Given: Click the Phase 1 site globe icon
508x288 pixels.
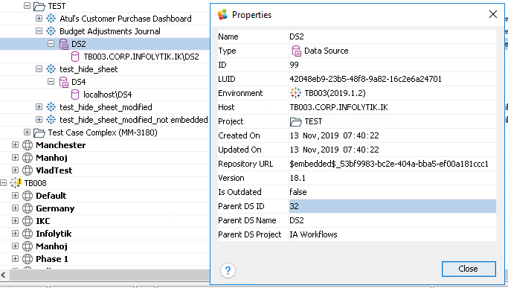Looking at the screenshot, I should click(x=28, y=259).
